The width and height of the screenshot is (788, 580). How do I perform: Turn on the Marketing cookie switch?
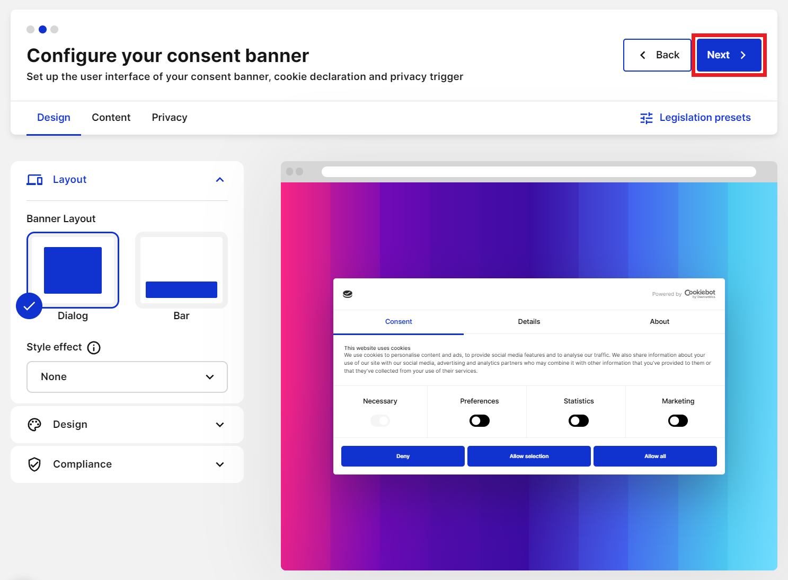678,421
